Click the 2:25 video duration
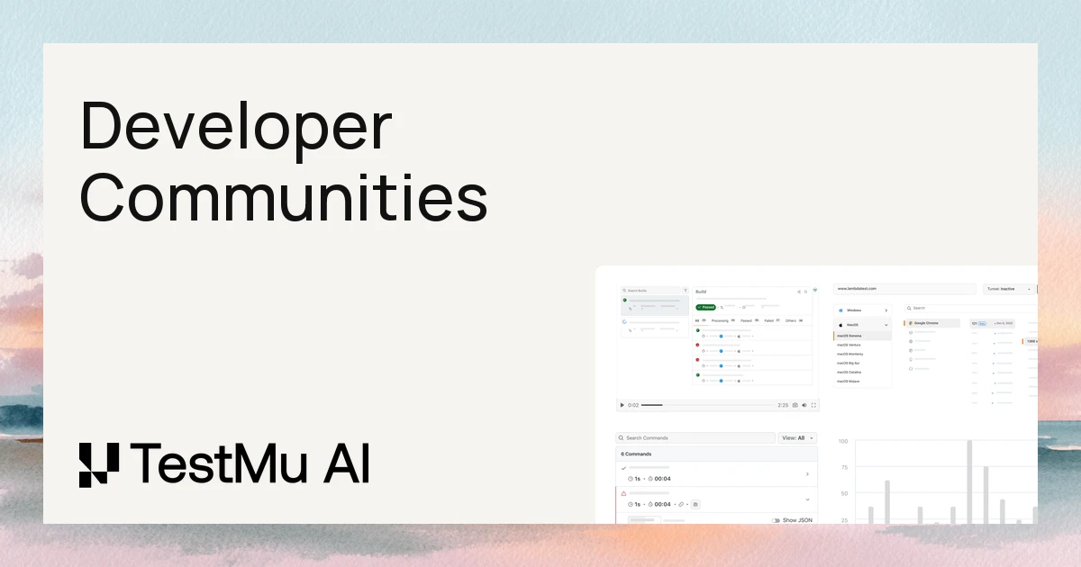 (783, 405)
